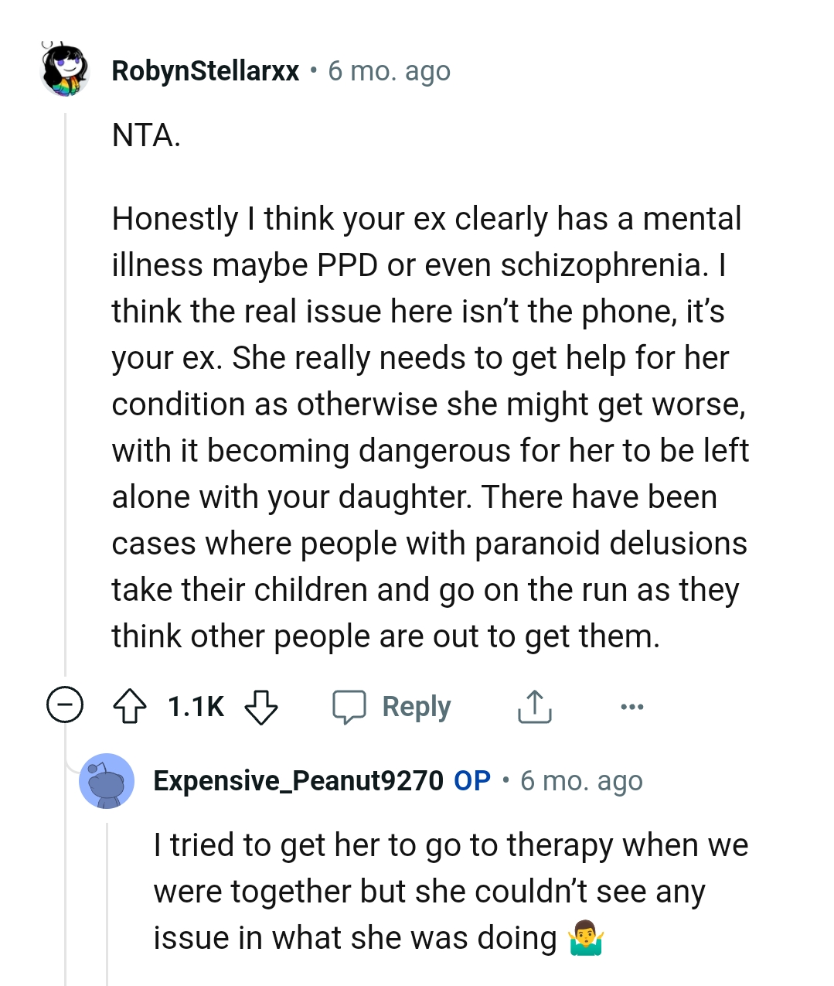Image resolution: width=834 pixels, height=986 pixels.
Task: Open the '...' overflow options menu
Action: (631, 705)
